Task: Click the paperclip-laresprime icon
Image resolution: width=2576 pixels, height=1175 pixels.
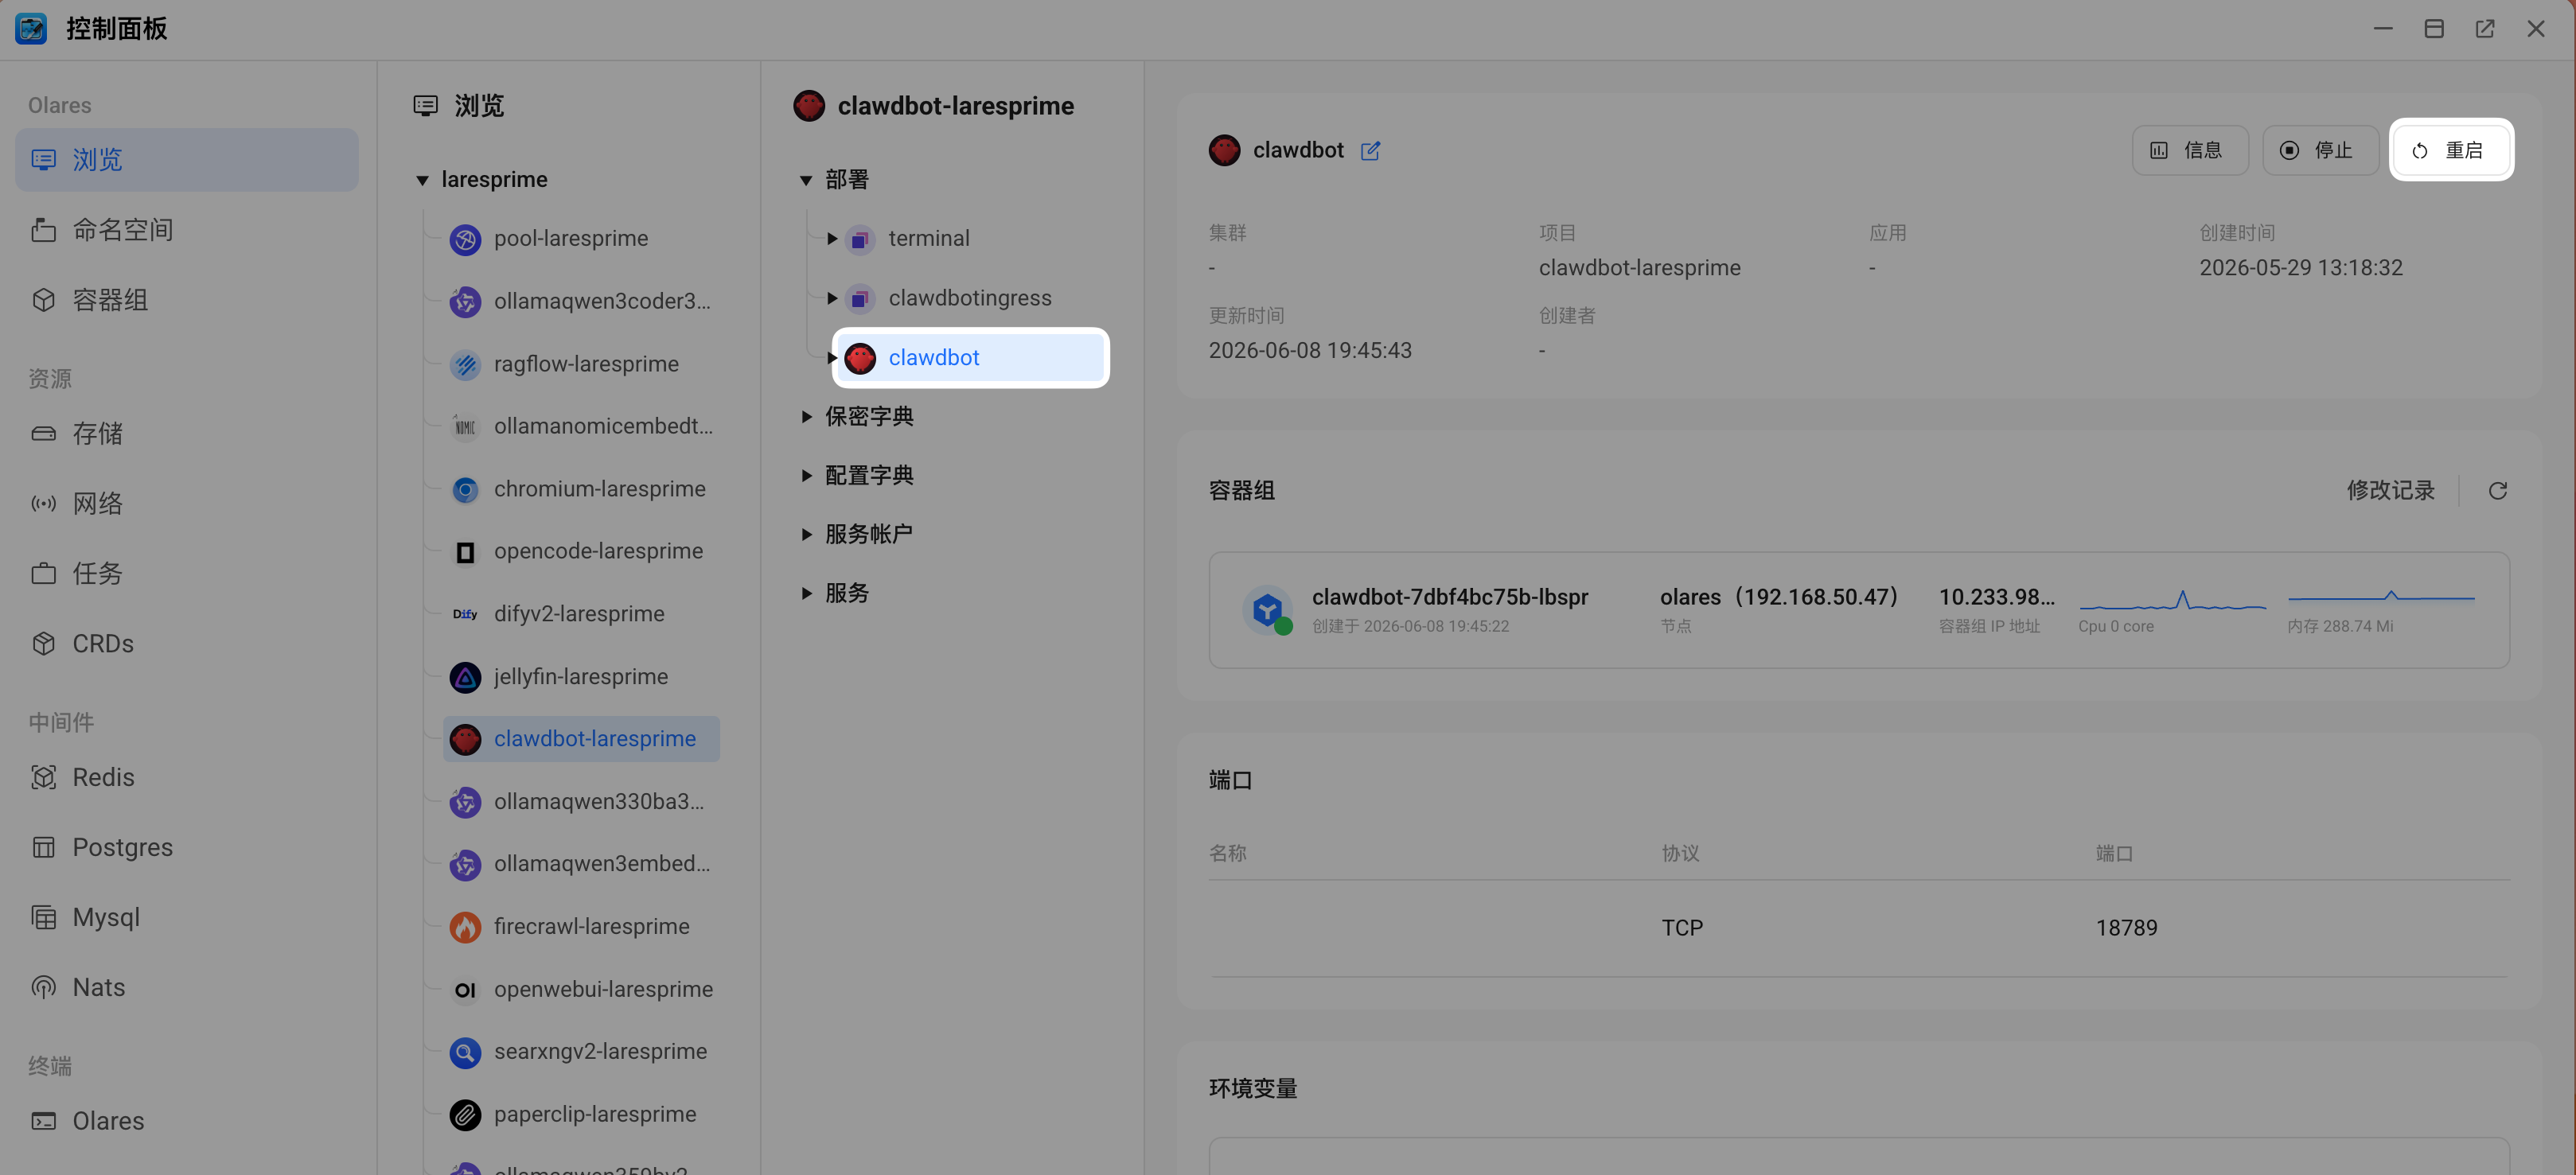Action: (x=465, y=1115)
